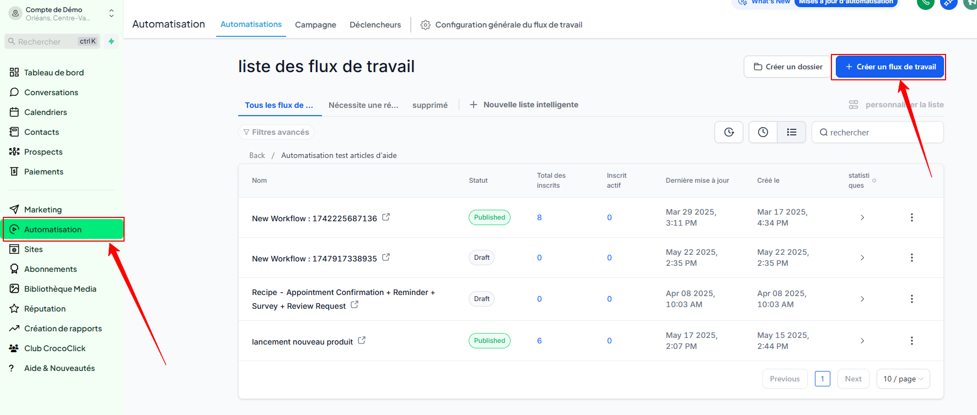Expand the Compte de Démo account switcher
The width and height of the screenshot is (977, 415).
point(111,13)
